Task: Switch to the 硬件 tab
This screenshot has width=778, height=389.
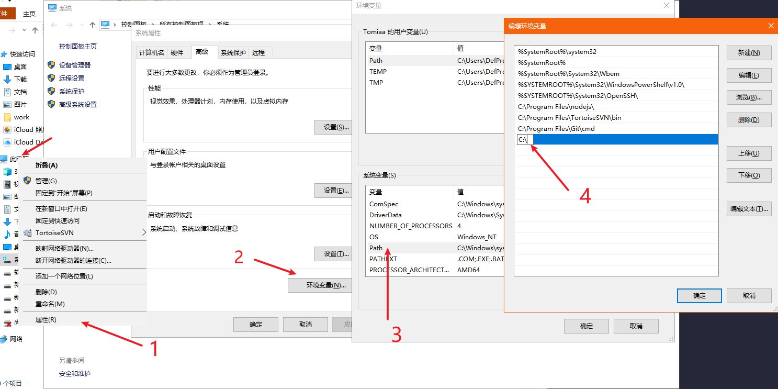Action: [177, 52]
